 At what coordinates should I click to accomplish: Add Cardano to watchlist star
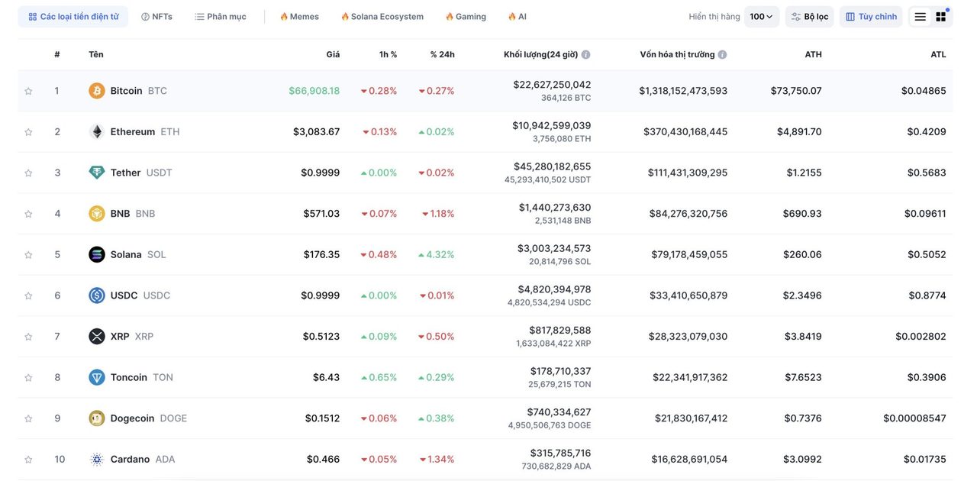(x=28, y=460)
